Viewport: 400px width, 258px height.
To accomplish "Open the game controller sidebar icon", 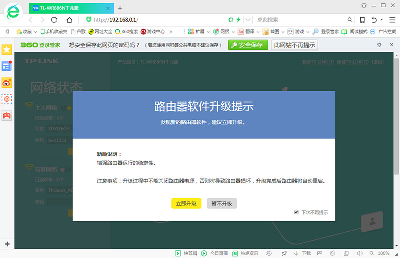I will pos(7,116).
